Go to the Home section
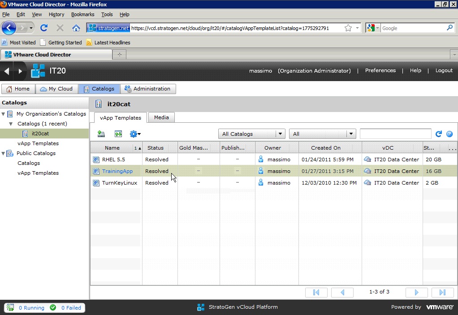Viewport: 458px width, 315px height. click(x=18, y=89)
